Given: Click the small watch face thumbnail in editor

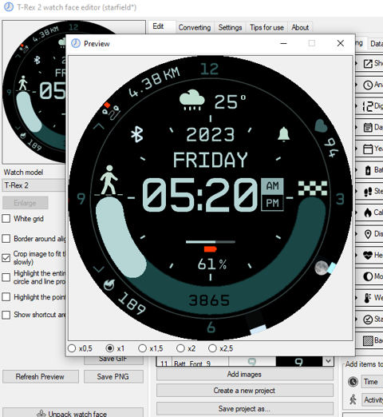Looking at the screenshot, I should point(34,92).
